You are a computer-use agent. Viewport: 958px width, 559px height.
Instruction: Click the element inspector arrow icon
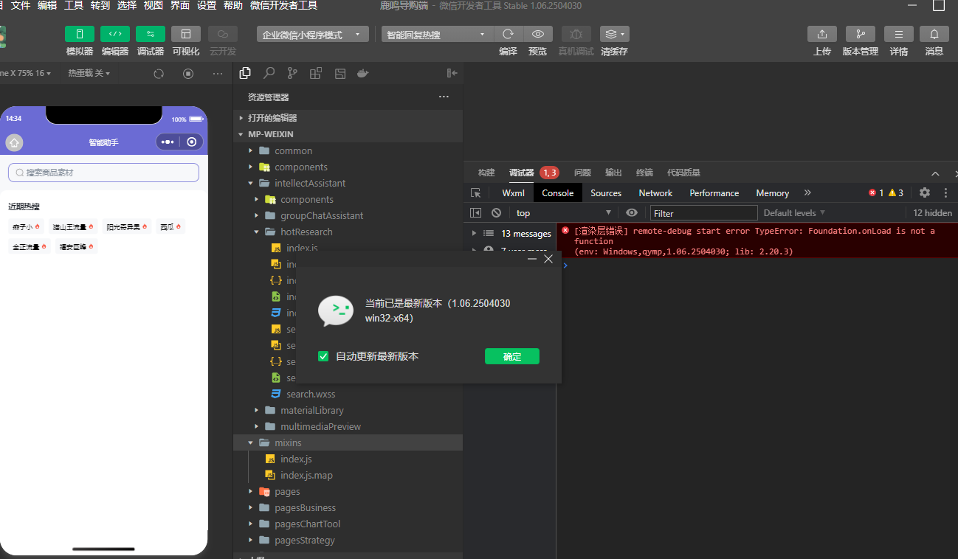(x=476, y=192)
